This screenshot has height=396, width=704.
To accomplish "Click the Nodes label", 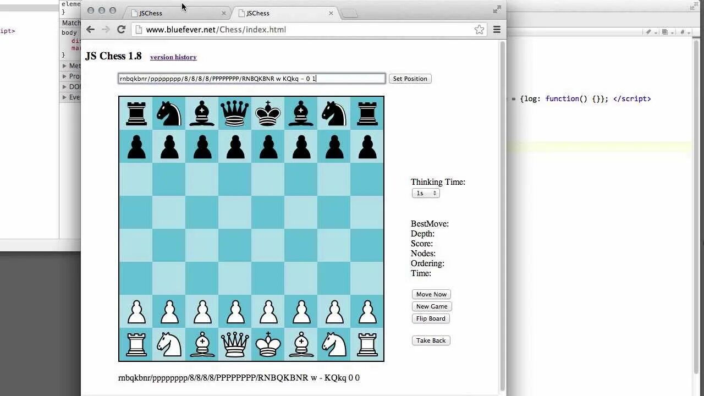I will [423, 254].
